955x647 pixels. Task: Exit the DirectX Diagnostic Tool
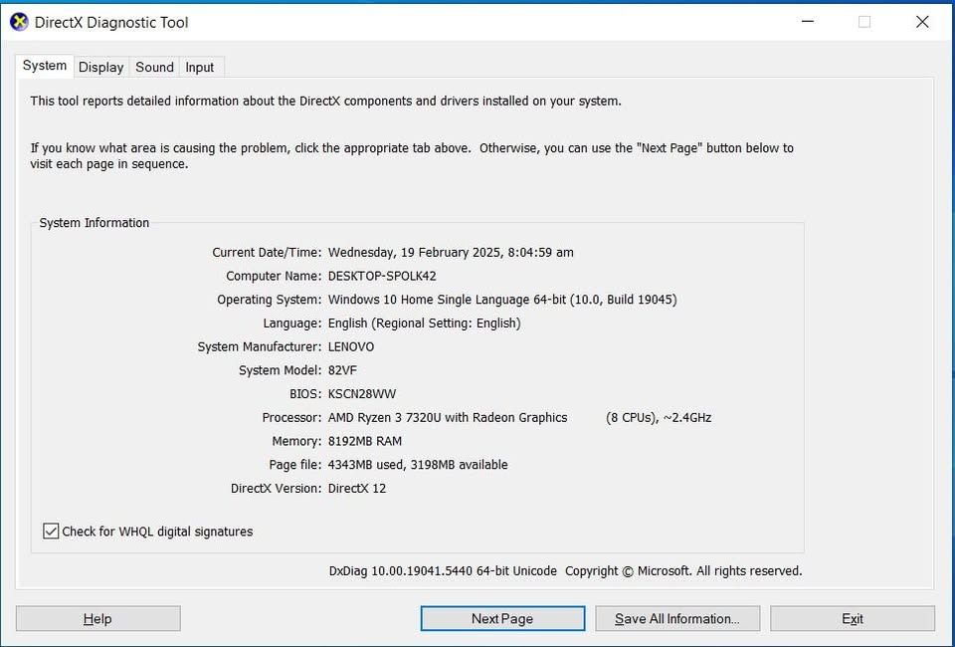853,618
